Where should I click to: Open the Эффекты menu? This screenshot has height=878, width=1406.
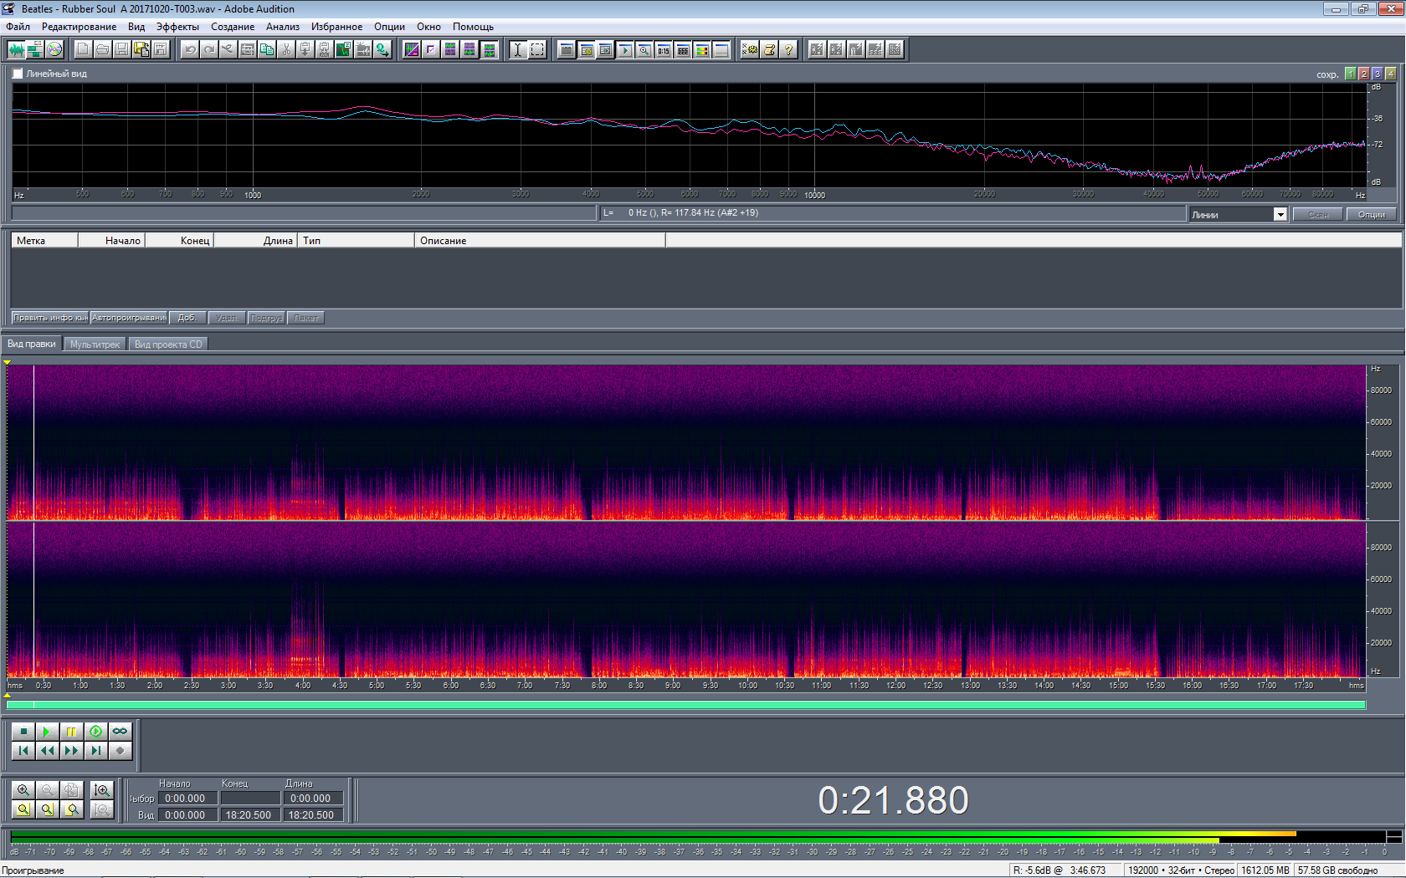(177, 27)
